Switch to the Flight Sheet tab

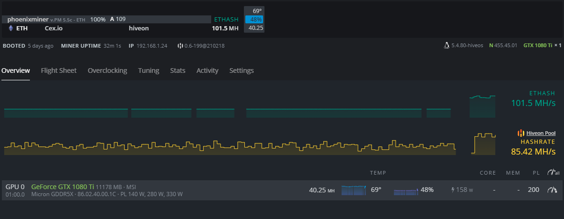[58, 71]
